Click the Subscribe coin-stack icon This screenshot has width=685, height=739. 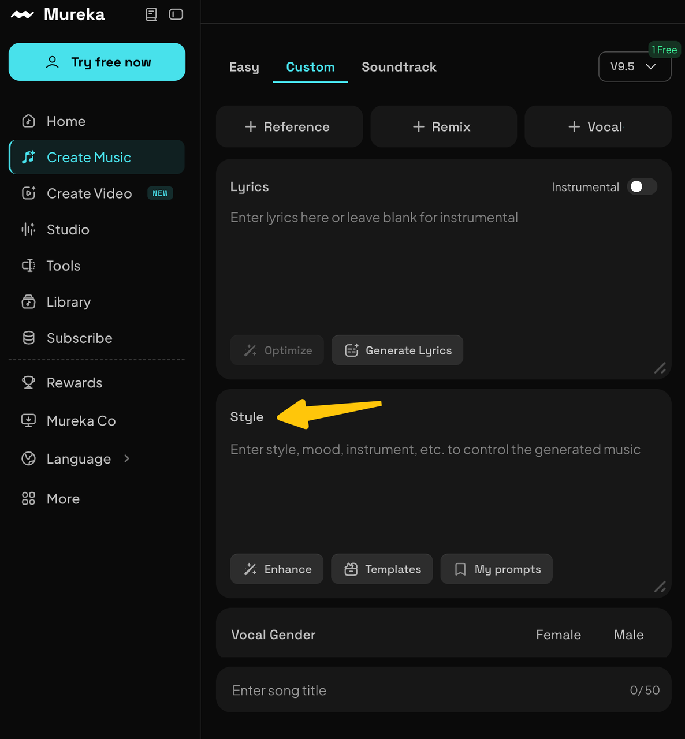pyautogui.click(x=28, y=338)
